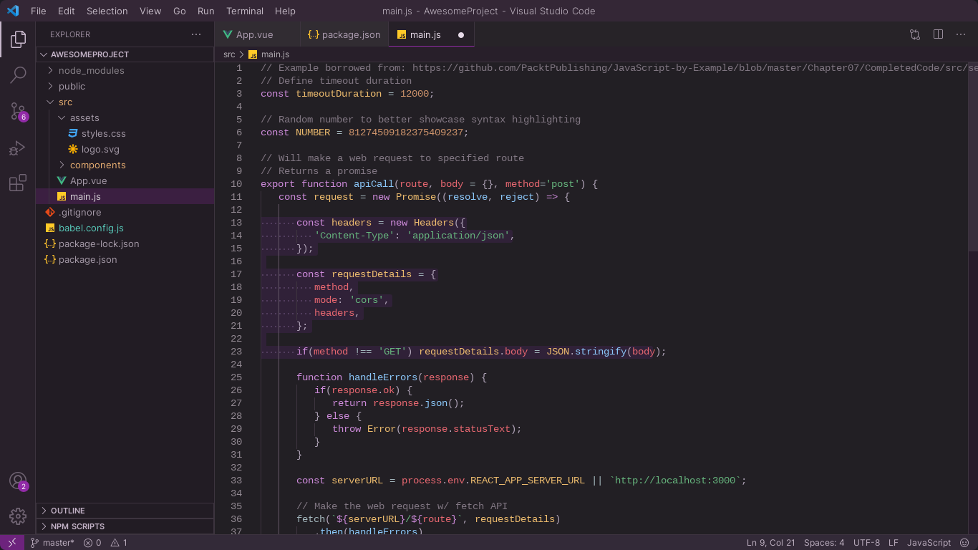Open the Terminal menu

coord(245,11)
